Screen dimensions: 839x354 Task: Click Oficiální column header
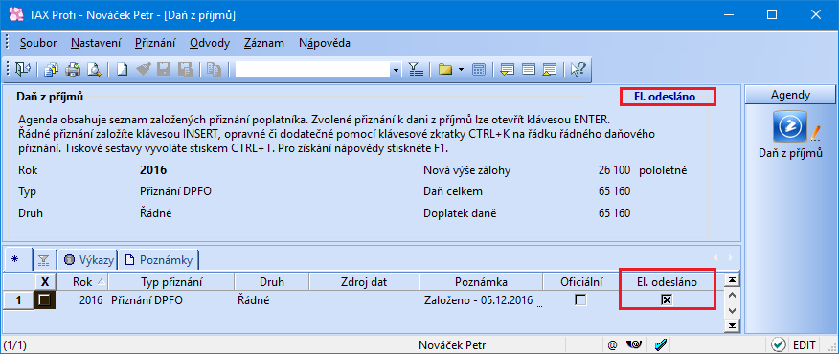pos(581,282)
